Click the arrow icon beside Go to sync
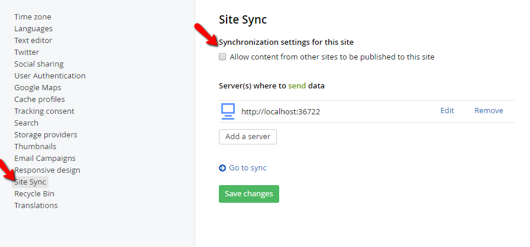This screenshot has height=247, width=530. pos(222,168)
